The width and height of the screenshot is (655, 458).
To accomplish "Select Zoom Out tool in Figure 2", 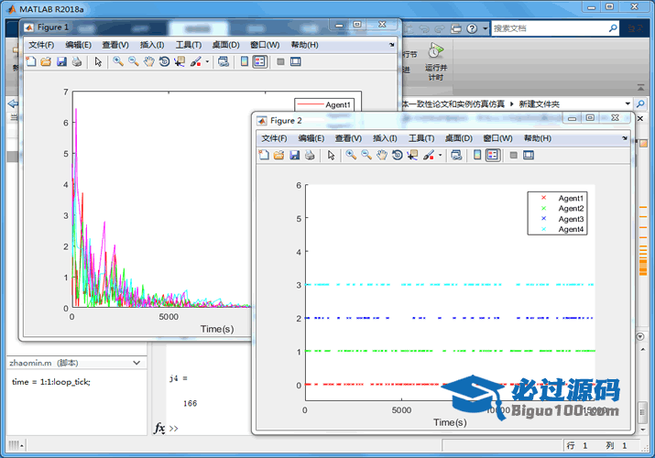I will [x=366, y=156].
